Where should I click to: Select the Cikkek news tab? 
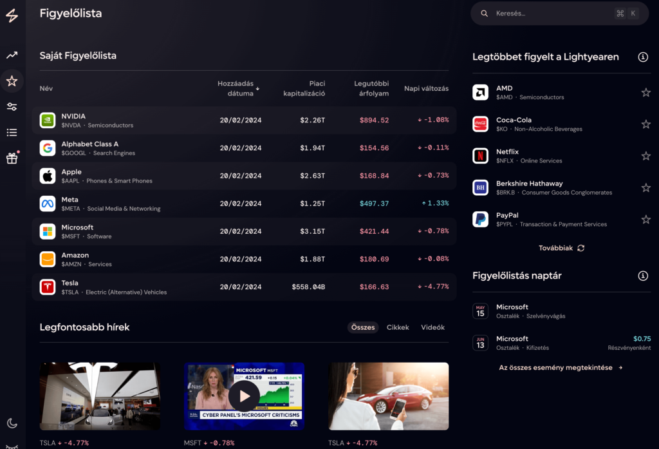[x=398, y=327]
